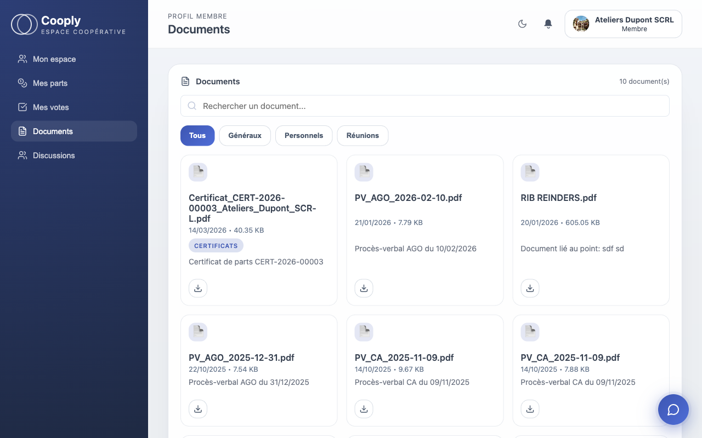Image resolution: width=702 pixels, height=438 pixels.
Task: Click the date line 22/10/2025 • 7.54 KB
Action: (x=223, y=370)
